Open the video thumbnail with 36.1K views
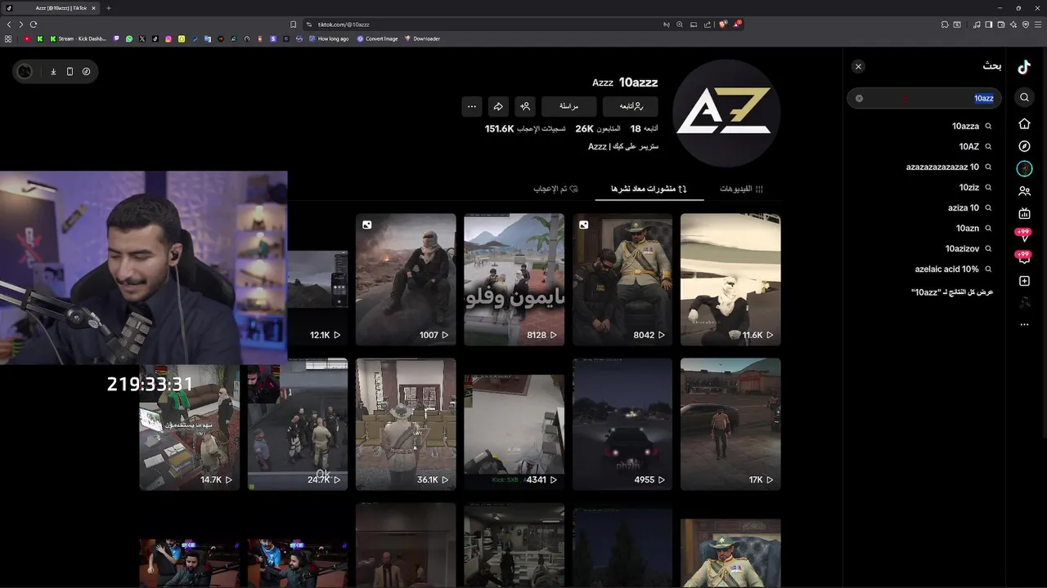Screen dimensions: 1047x588 406,424
